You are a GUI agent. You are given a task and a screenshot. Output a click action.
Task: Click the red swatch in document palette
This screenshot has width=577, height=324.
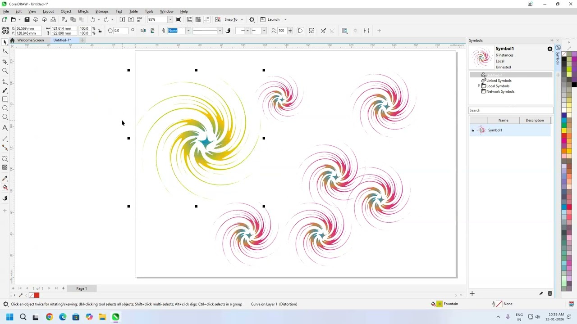point(37,295)
